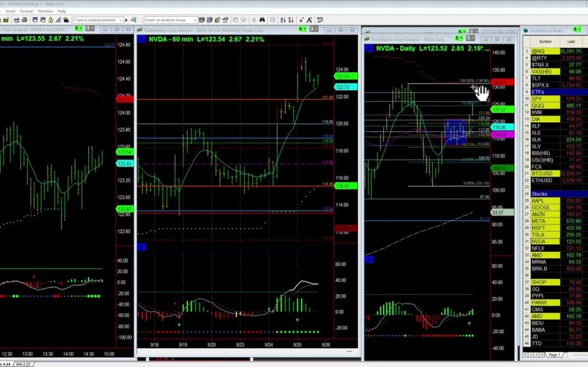Click the padlock icon in the toolbar
The width and height of the screenshot is (588, 367).
coord(51,20)
